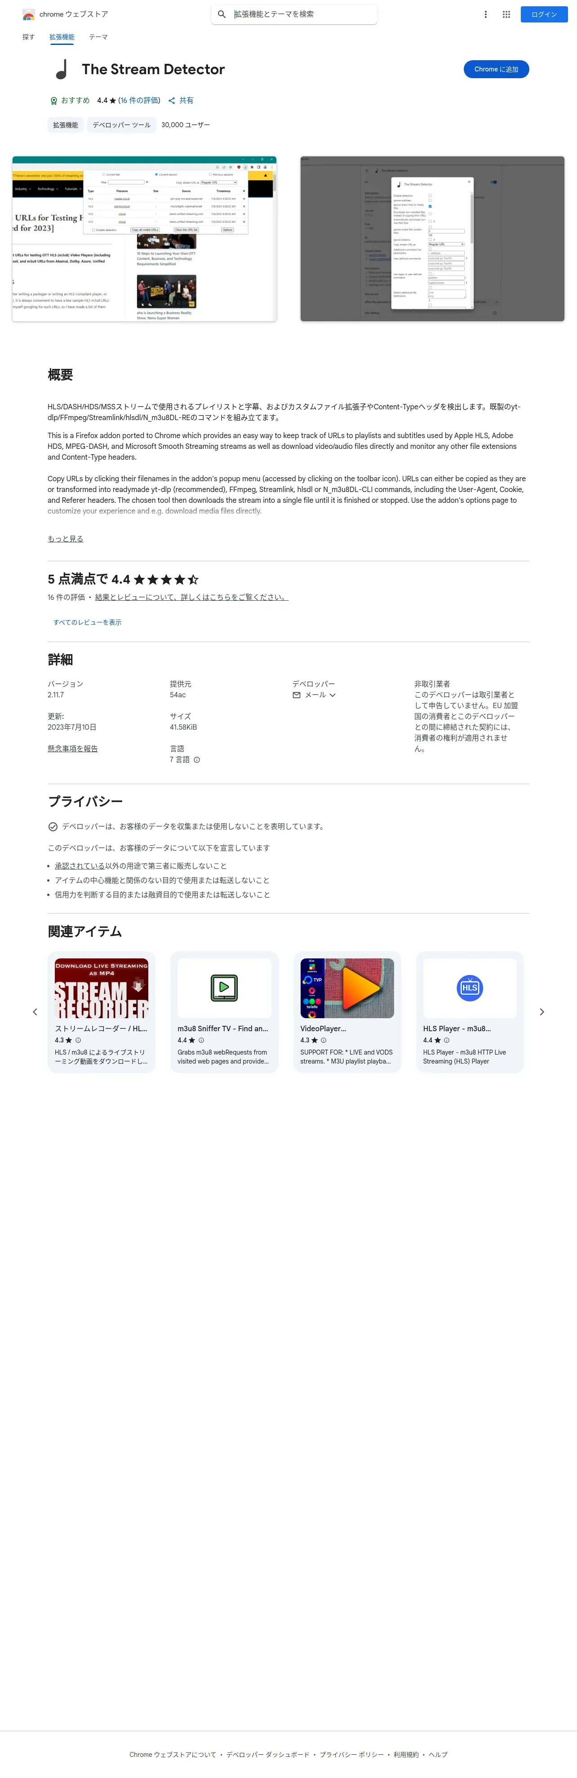Open the three-dot more options menu

click(x=486, y=14)
